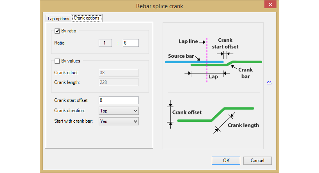The height and width of the screenshot is (173, 319).
Task: Click the Source bar label in diagram
Action: click(181, 56)
